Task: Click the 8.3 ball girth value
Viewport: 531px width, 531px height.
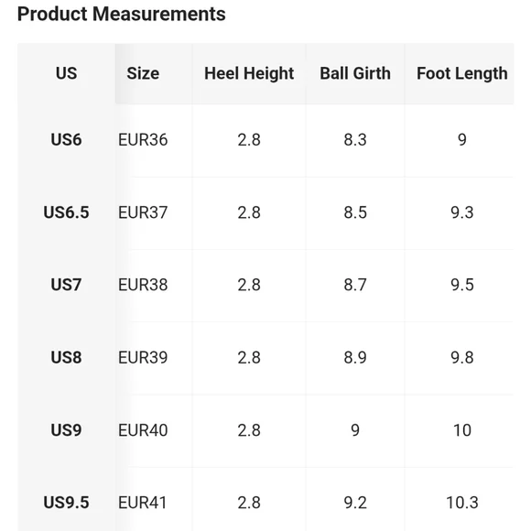Action: click(x=355, y=139)
